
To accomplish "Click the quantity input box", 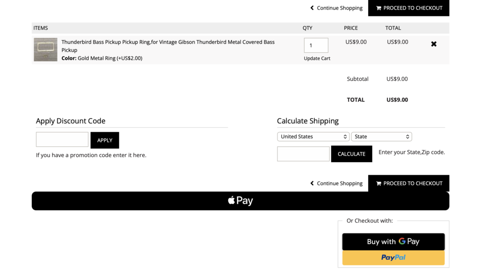I will coord(316,45).
